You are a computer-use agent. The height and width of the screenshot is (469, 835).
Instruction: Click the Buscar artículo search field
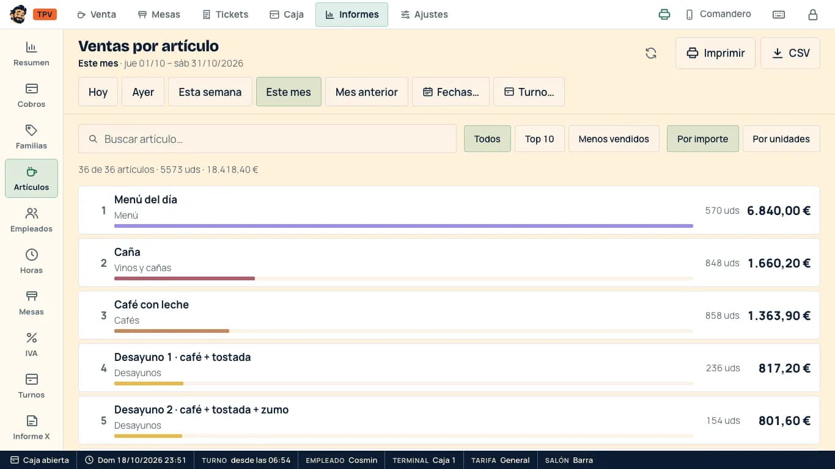(267, 139)
